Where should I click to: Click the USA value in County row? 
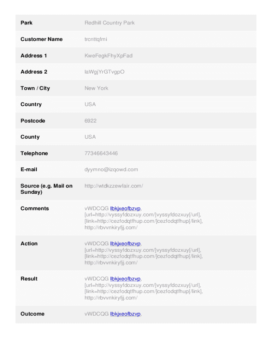(90, 137)
